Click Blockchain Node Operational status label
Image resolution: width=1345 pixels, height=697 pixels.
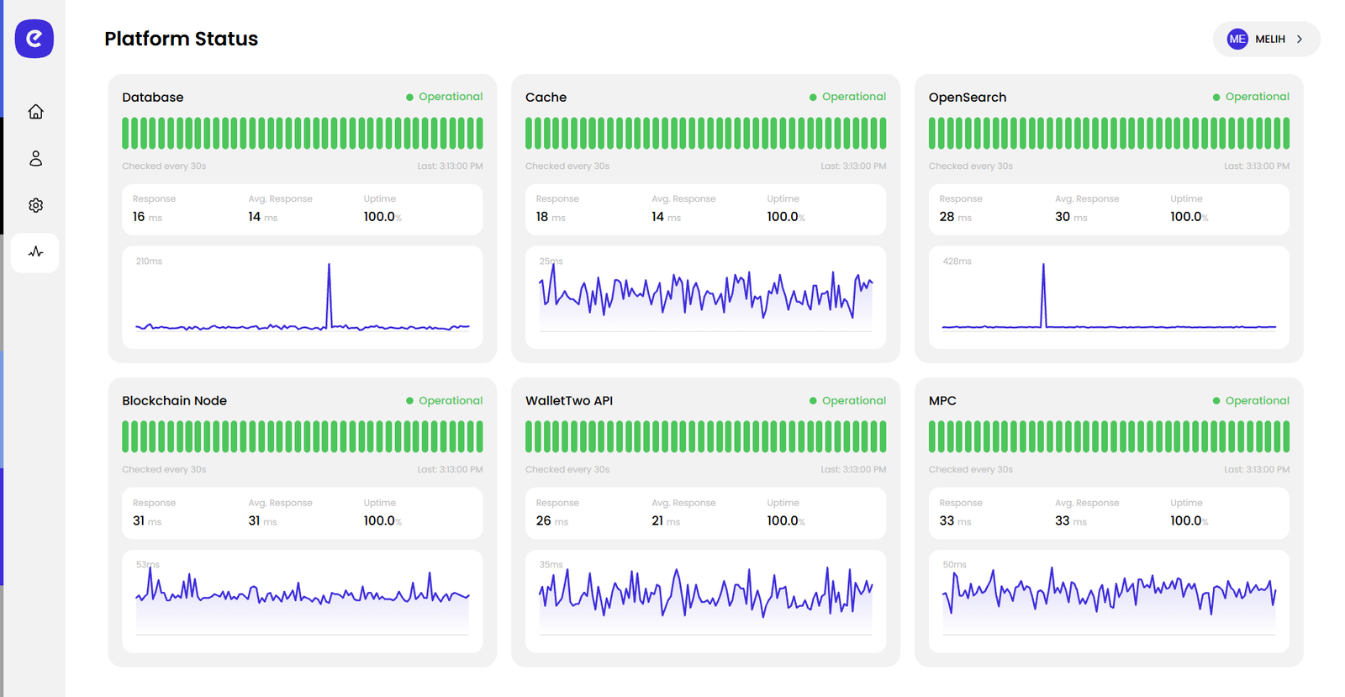451,401
